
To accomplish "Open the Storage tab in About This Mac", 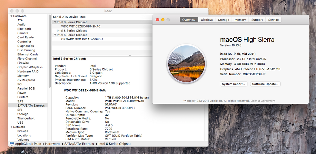I will (x=223, y=20).
